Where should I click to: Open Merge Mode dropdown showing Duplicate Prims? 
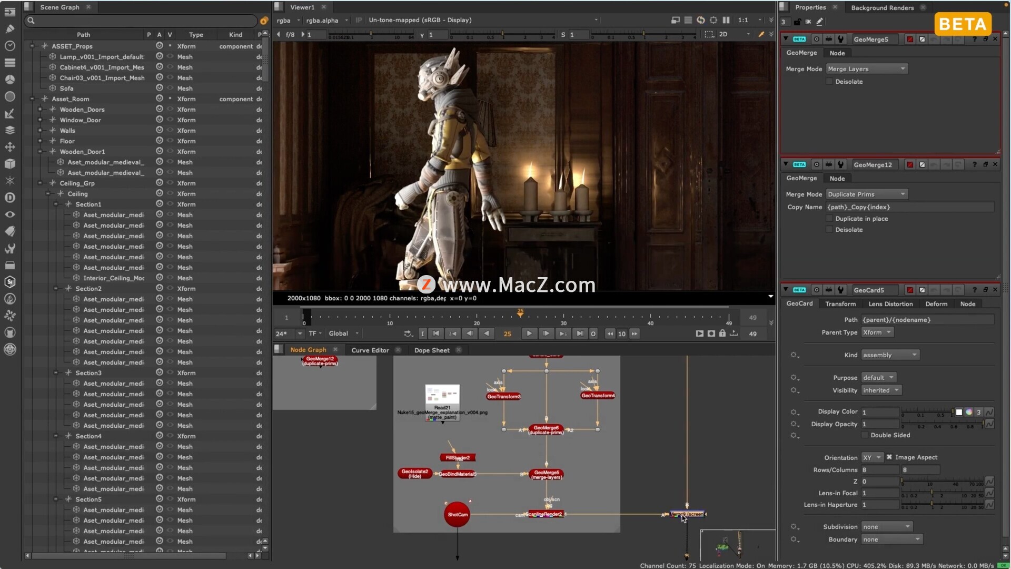pos(867,194)
